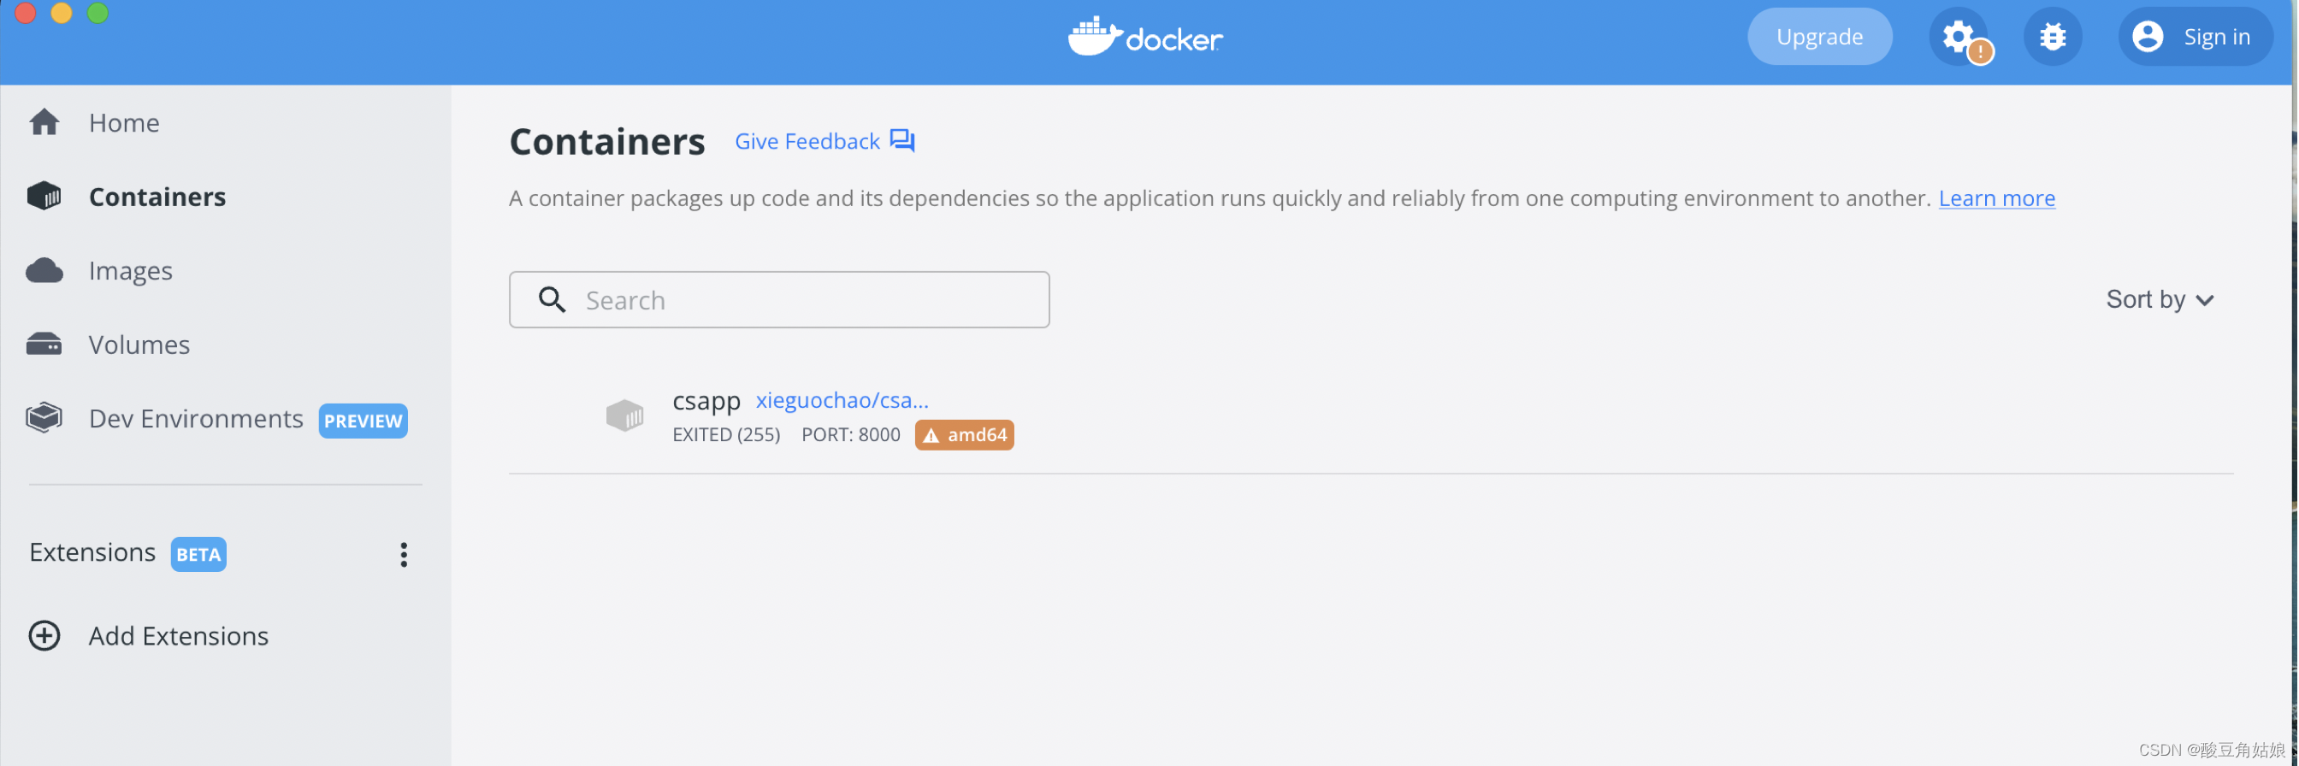Select the csapp container name
This screenshot has width=2299, height=766.
706,401
